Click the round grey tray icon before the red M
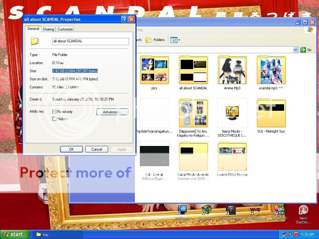Viewport: 319px width, 239px height. (290, 235)
